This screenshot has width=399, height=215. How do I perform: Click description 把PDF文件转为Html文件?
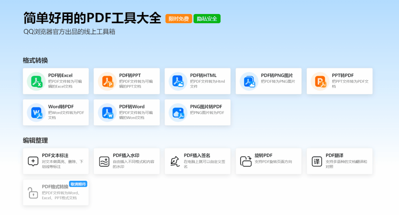click(x=208, y=84)
